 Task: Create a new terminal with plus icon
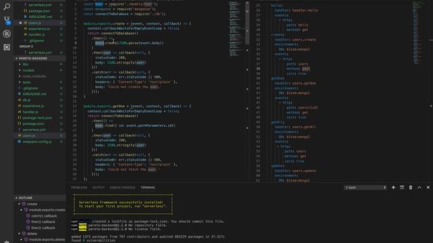[x=393, y=188]
